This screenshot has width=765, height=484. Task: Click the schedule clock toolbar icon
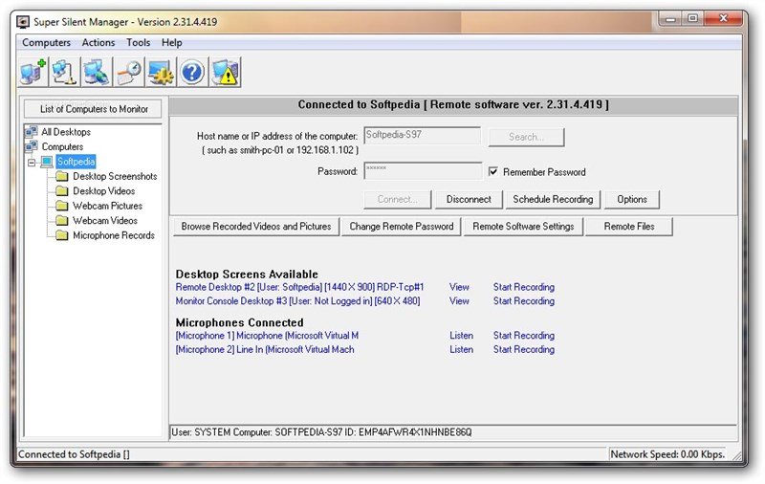tap(128, 72)
